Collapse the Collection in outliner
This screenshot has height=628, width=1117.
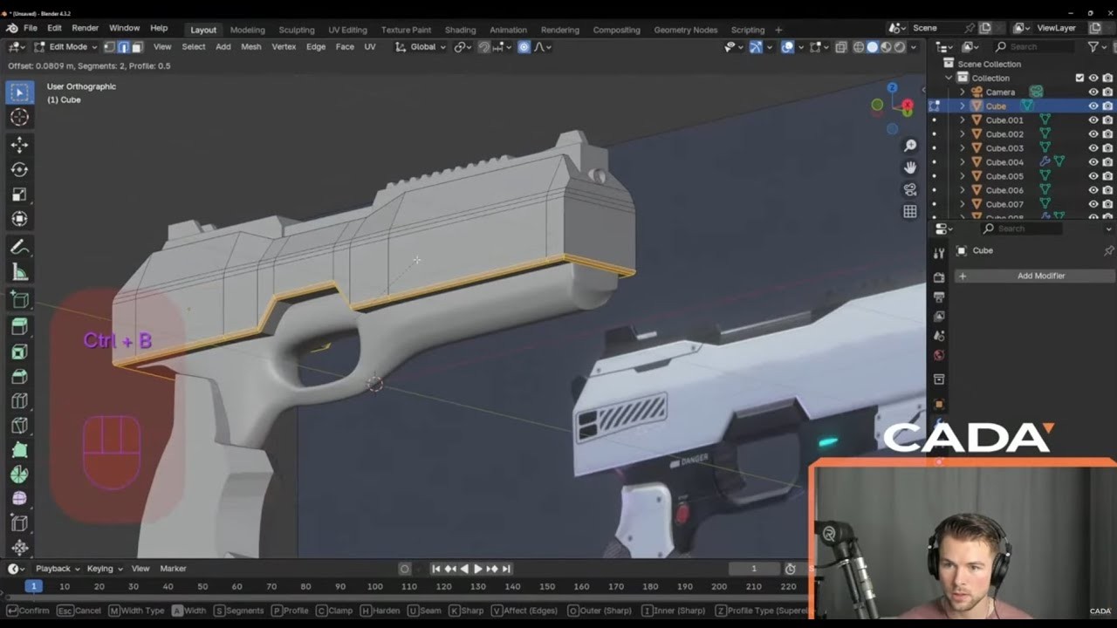(x=949, y=78)
